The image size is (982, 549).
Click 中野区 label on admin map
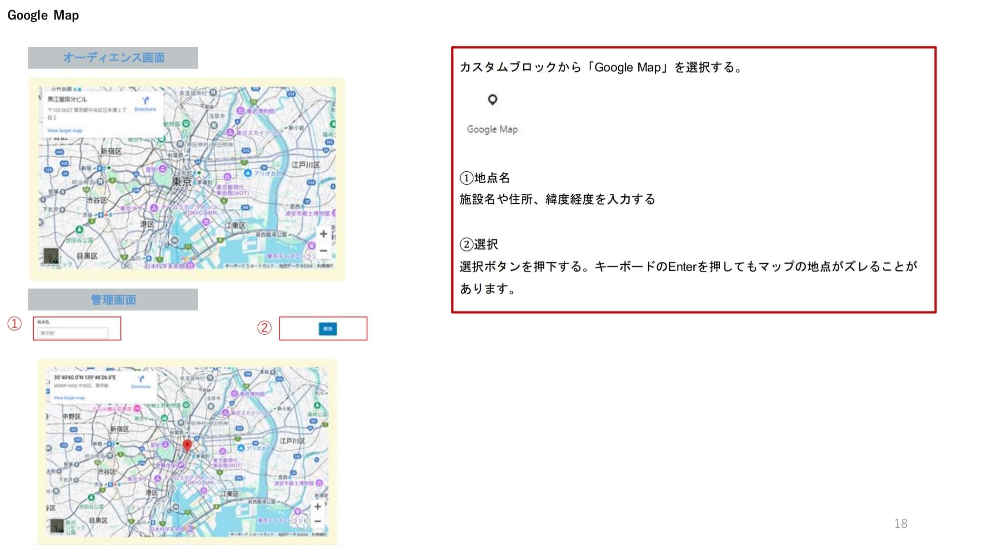(x=72, y=416)
